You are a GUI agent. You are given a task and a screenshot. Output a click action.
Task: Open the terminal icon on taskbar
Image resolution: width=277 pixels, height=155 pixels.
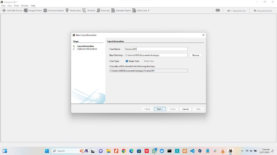click(170, 151)
